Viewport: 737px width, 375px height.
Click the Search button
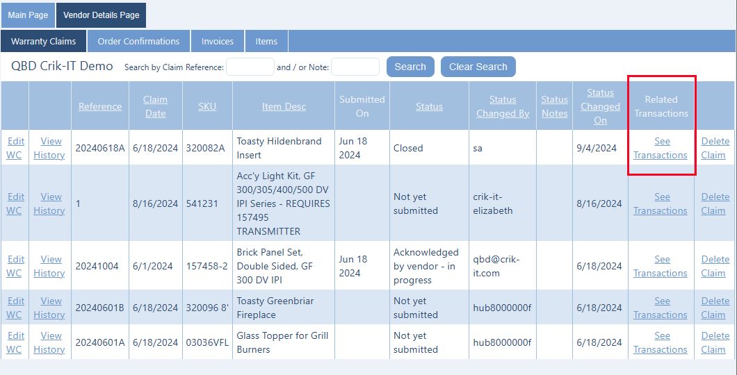click(410, 67)
